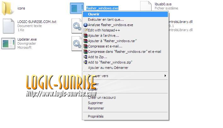This screenshot has height=128, width=223.
Task: Click WinRAR icon beside Compresse dans flasher_windows.rar
Action: [x=85, y=52]
